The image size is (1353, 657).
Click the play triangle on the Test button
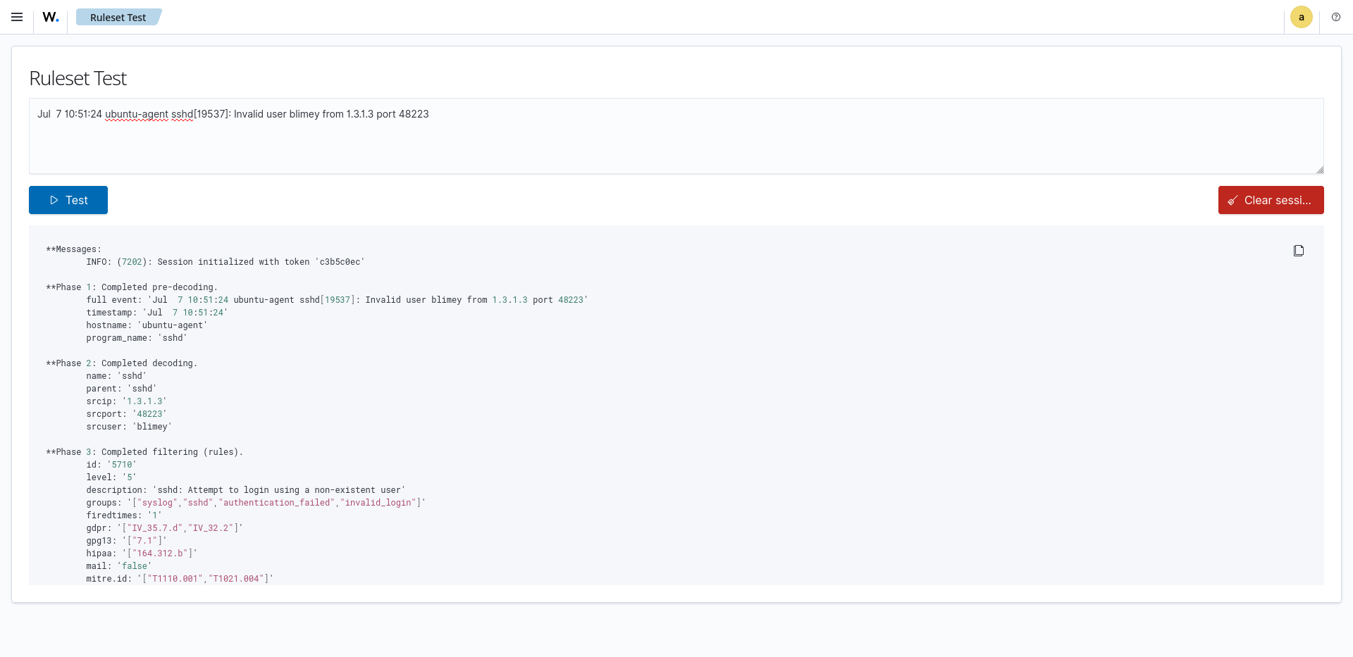pos(53,200)
